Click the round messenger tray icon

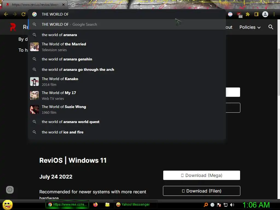point(212,205)
